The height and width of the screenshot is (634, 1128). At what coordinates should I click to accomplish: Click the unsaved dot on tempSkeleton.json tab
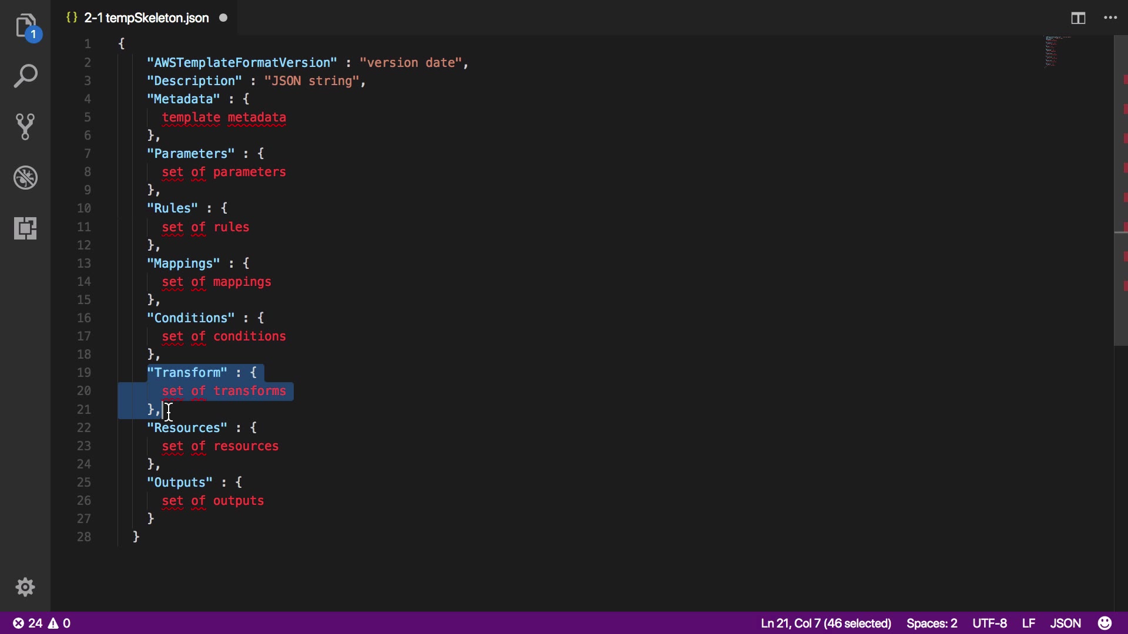[x=223, y=18]
